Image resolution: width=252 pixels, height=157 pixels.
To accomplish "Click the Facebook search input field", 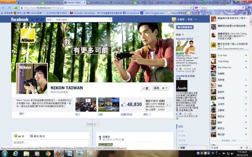I will pos(77,20).
